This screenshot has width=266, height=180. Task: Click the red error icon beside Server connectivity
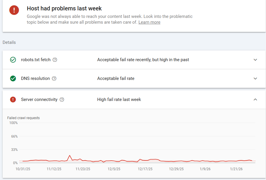click(x=13, y=100)
